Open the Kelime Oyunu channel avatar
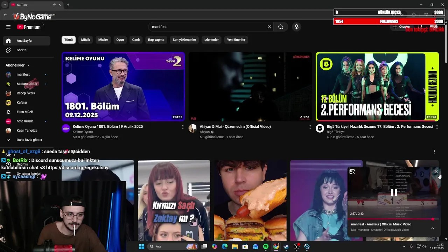The height and width of the screenshot is (252, 448). (66, 128)
